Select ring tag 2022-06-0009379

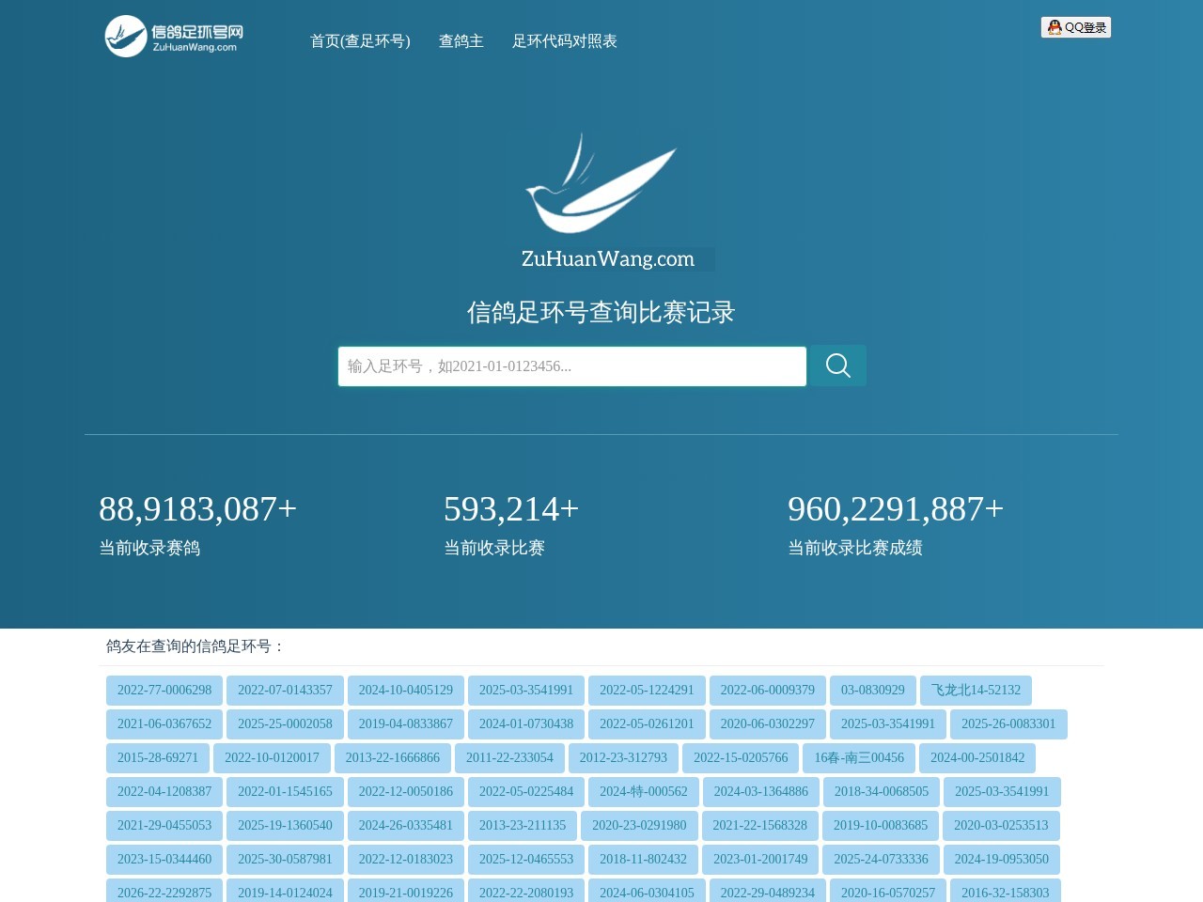click(x=768, y=691)
